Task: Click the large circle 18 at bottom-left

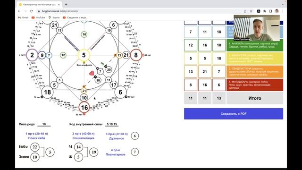Action: pos(47,92)
